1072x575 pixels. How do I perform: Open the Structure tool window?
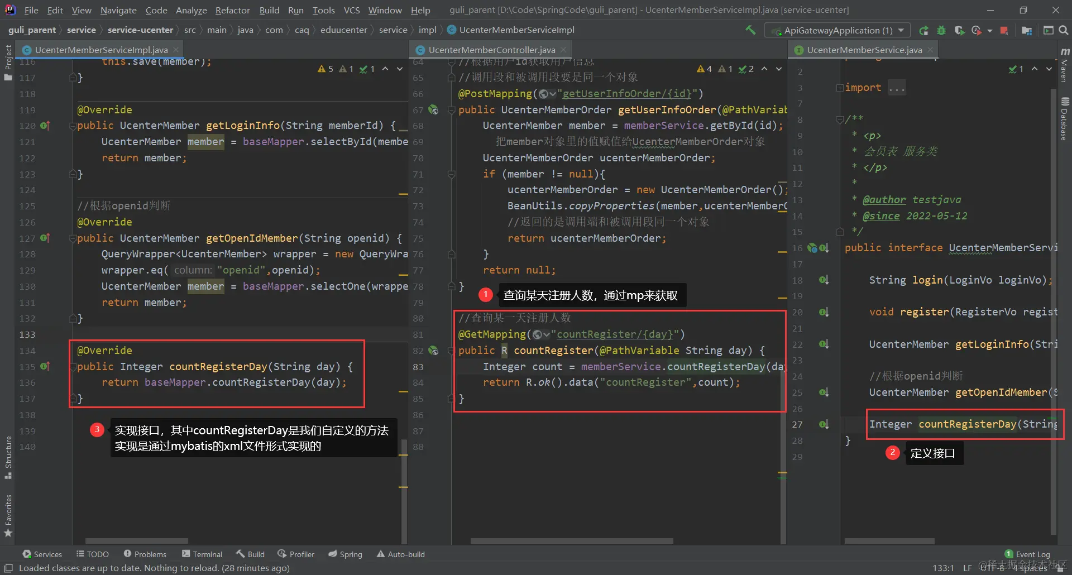click(x=8, y=458)
